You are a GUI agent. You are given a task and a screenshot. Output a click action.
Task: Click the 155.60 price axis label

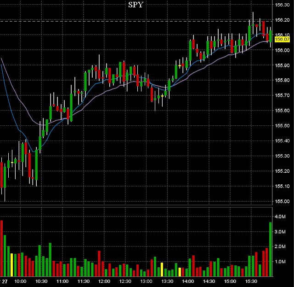pos(282,111)
